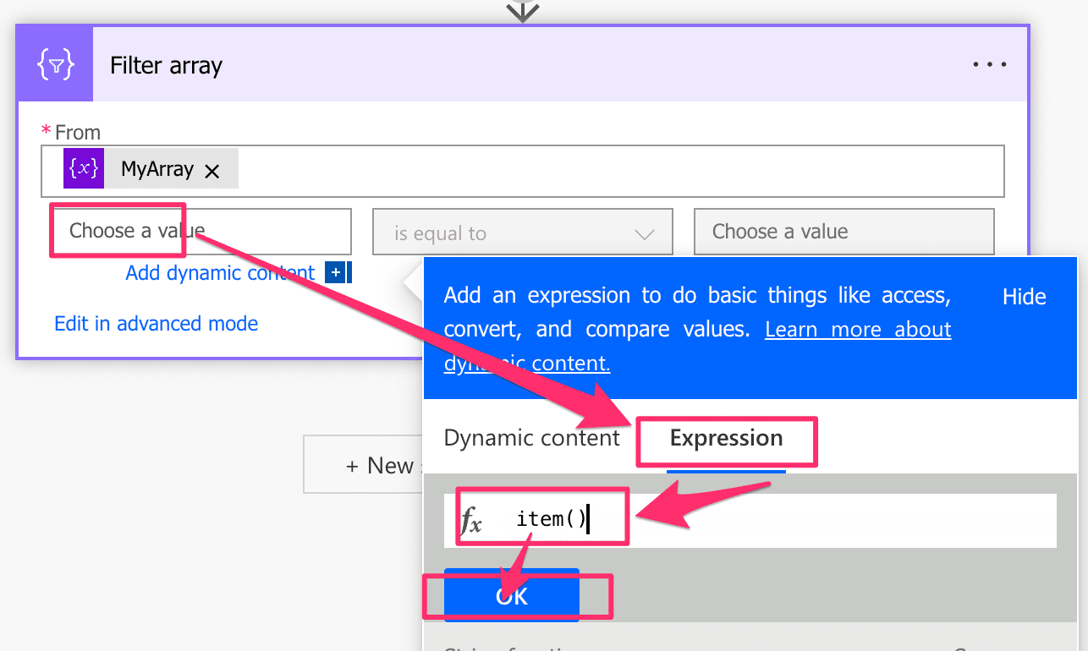Click the insert step arrow above the Filter array card

(522, 12)
